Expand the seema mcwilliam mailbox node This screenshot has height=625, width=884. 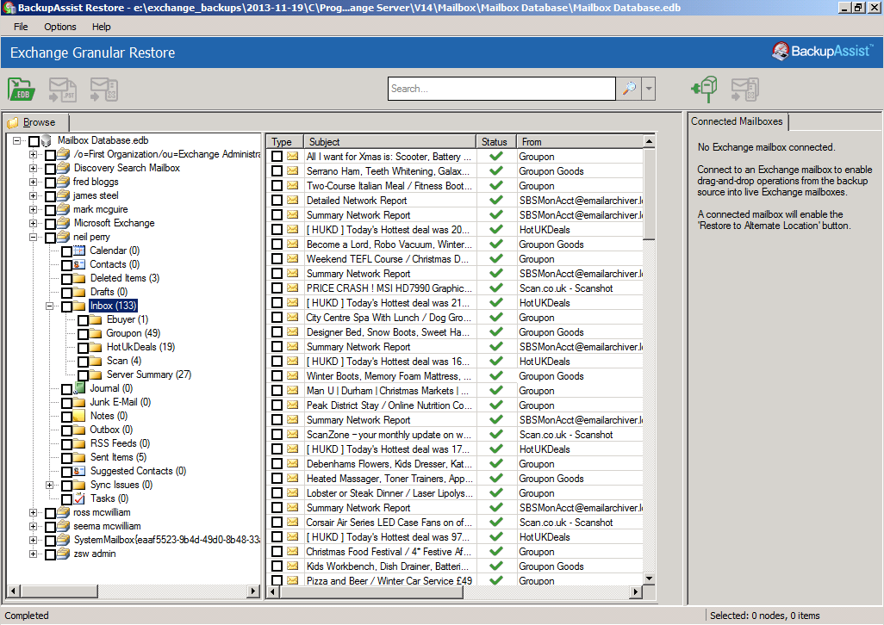[x=34, y=526]
